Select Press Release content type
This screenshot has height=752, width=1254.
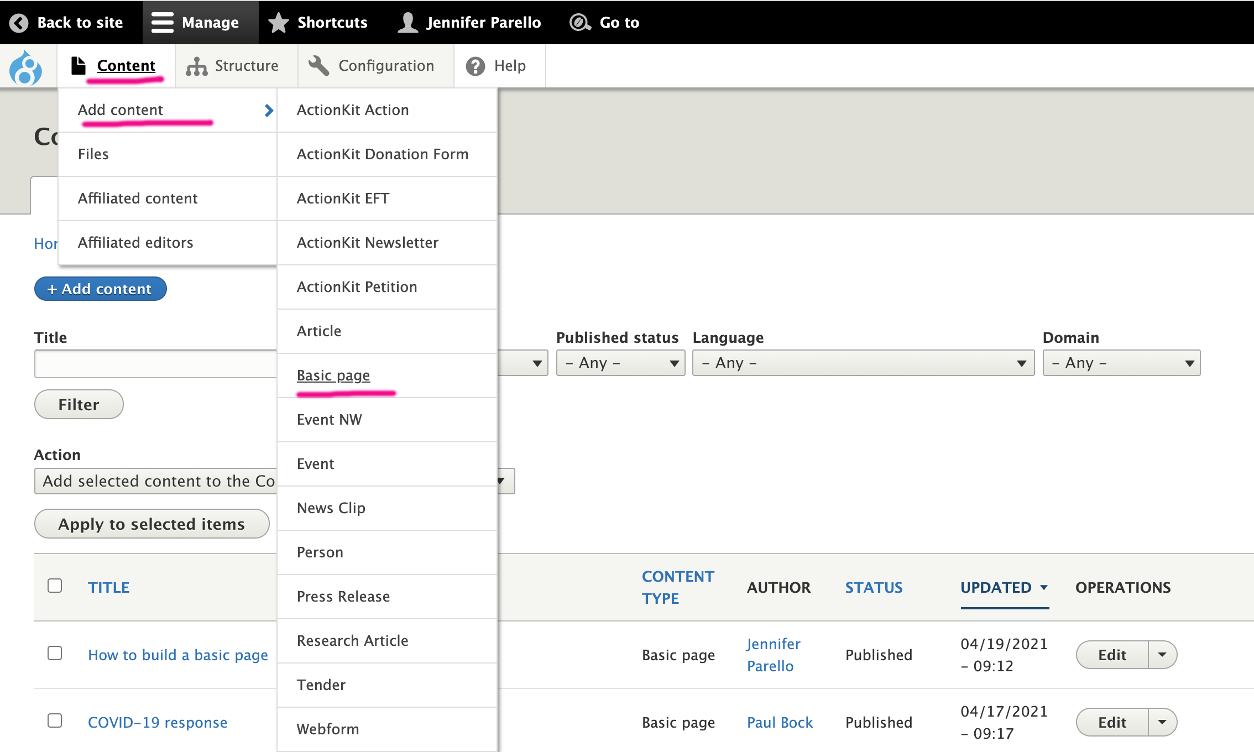point(386,597)
